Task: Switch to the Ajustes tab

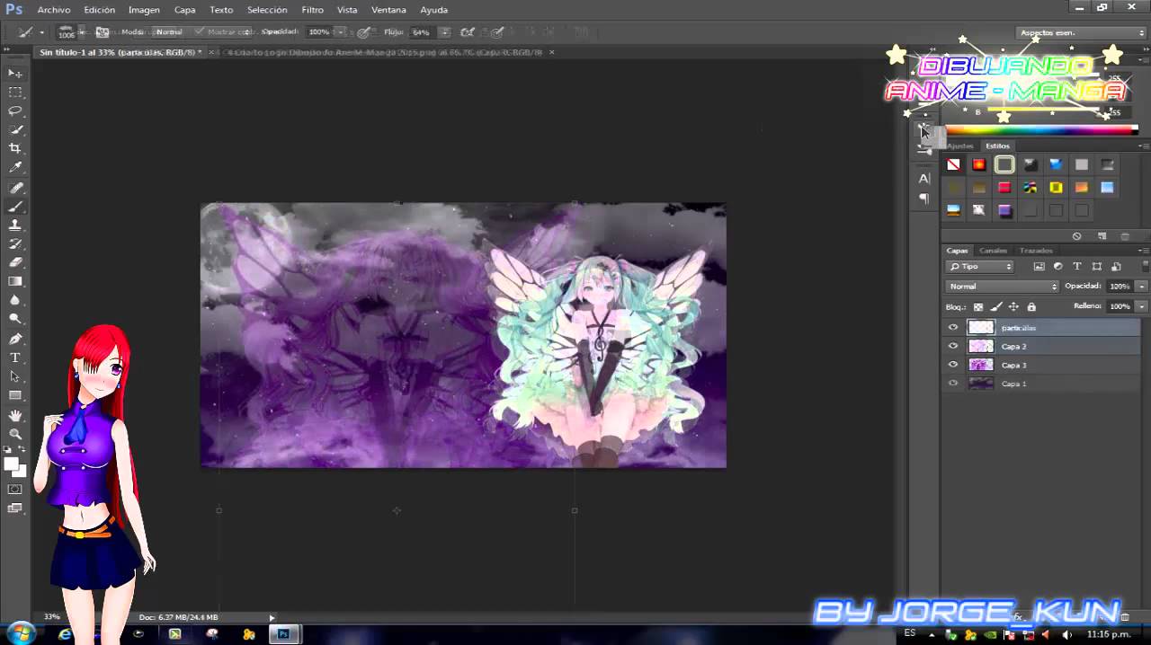Action: coord(959,146)
